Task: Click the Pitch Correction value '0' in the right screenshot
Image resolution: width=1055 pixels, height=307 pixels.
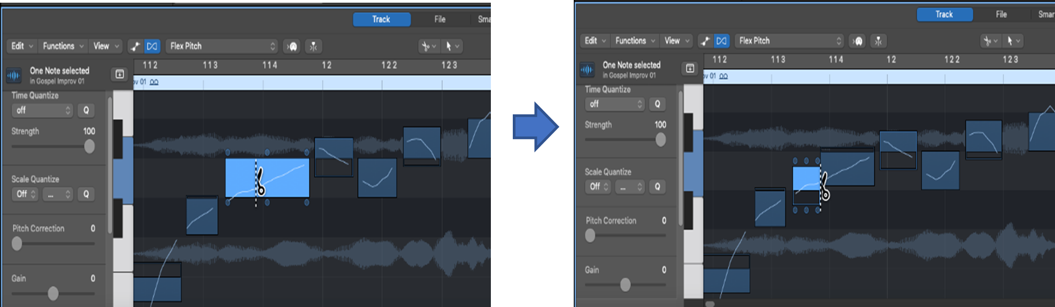Action: click(x=664, y=220)
